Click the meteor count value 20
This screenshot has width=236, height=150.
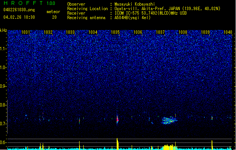54,17
